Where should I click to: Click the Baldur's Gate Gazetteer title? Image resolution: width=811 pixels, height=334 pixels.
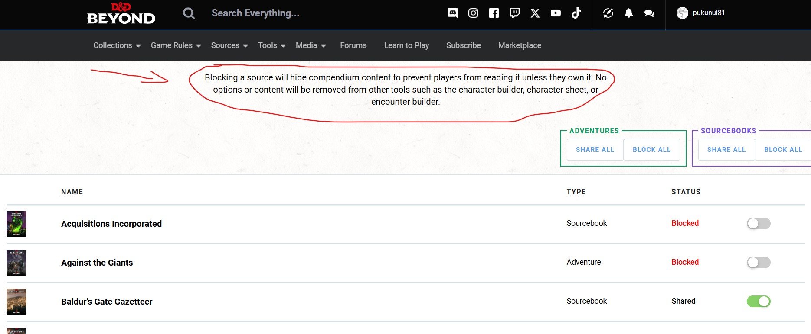point(107,302)
